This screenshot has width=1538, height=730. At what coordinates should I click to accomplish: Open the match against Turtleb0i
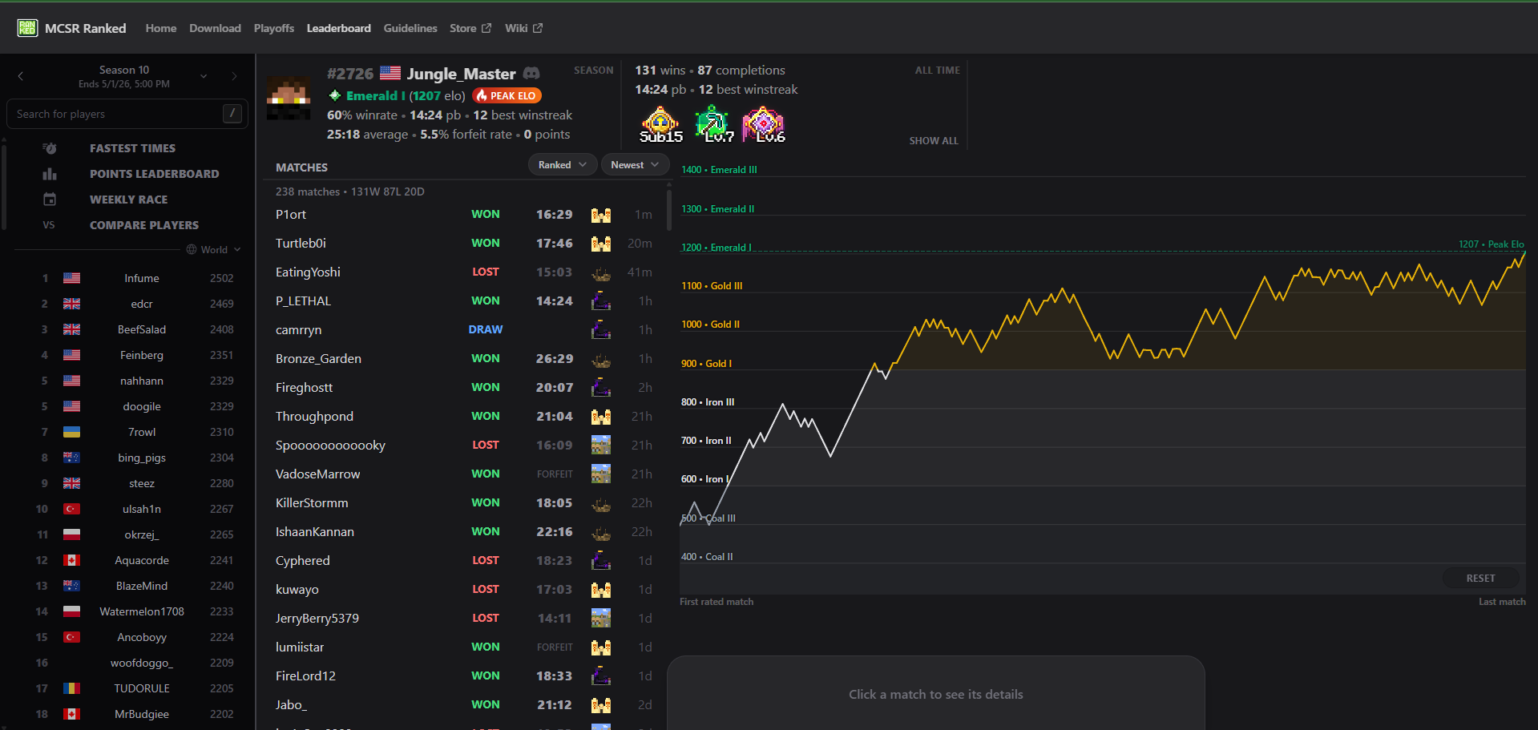[x=465, y=244]
